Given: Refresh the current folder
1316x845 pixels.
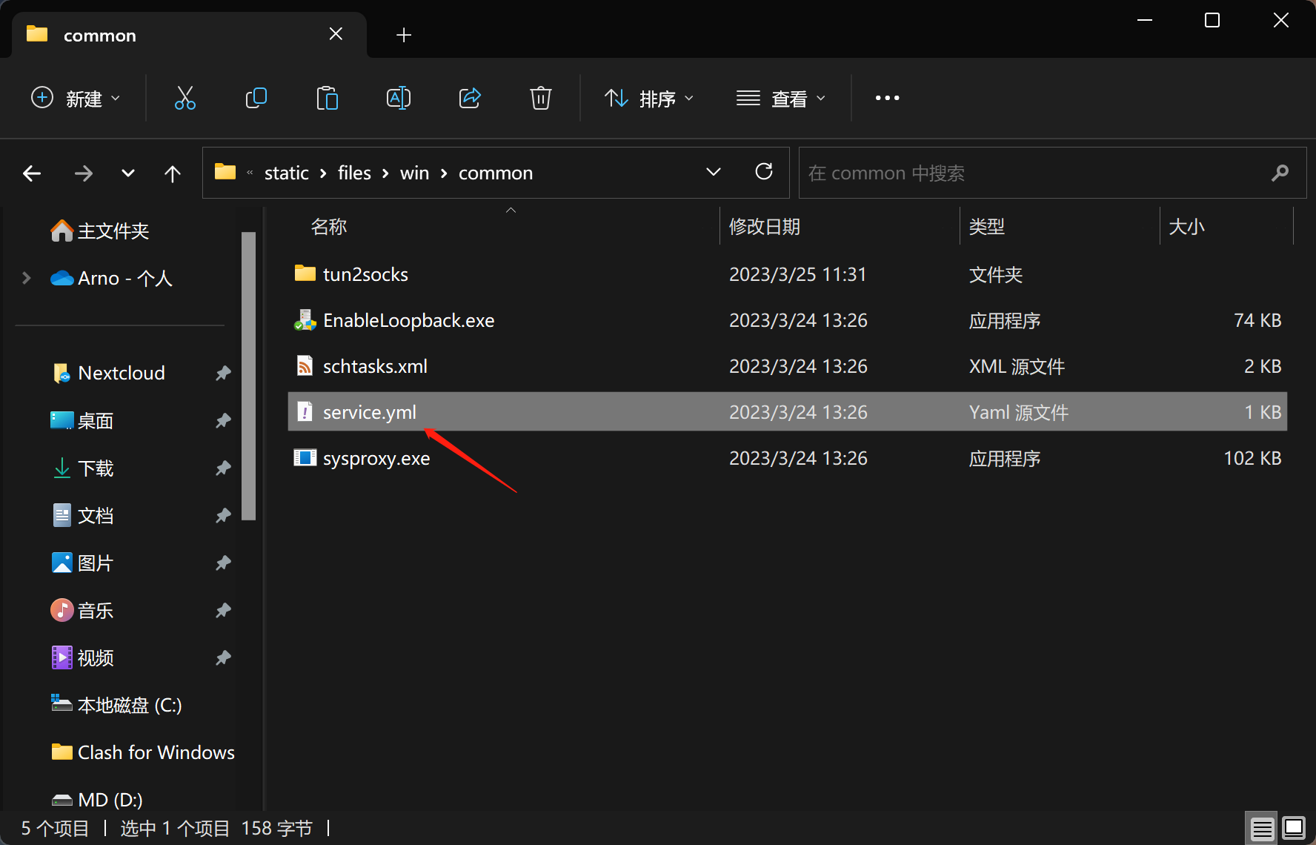Looking at the screenshot, I should (x=764, y=172).
